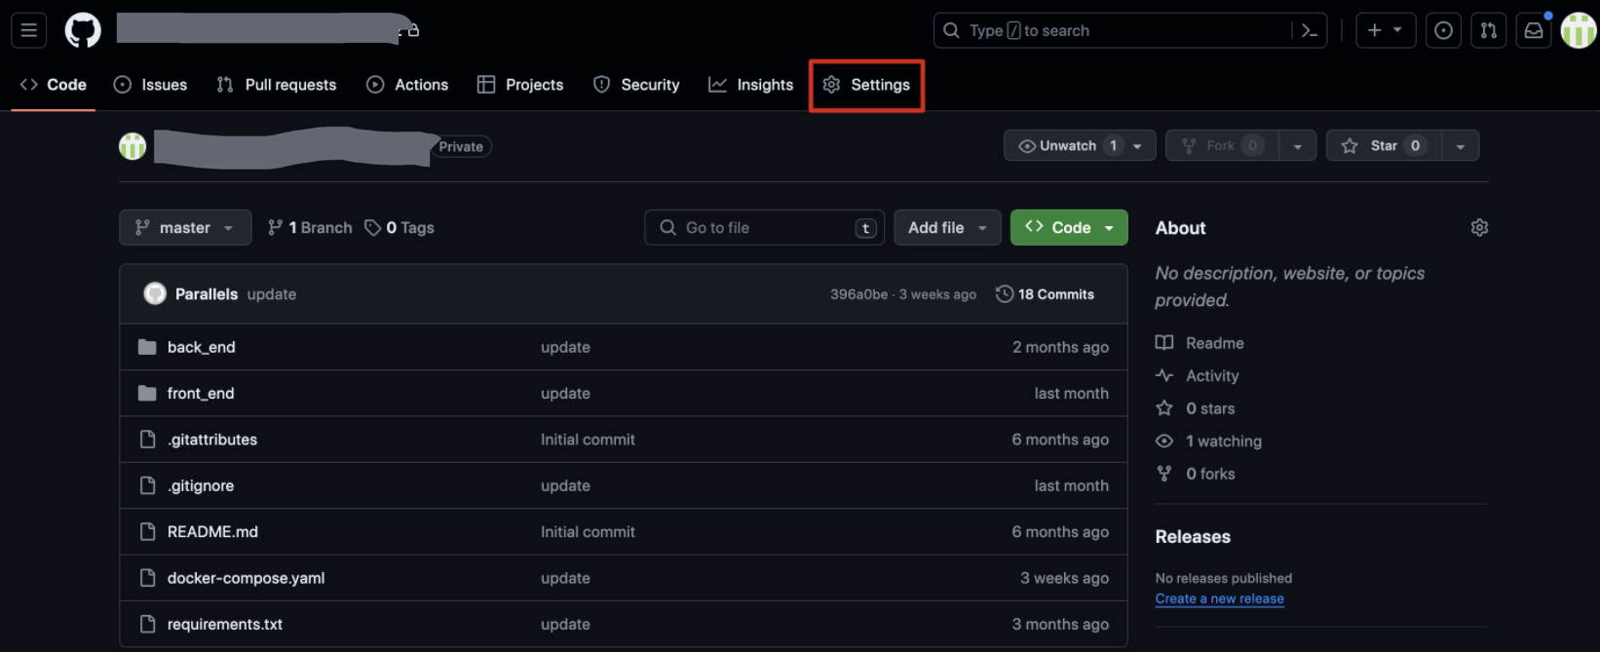Image resolution: width=1600 pixels, height=652 pixels.
Task: Toggle Unwatch for repository notifications
Action: click(x=1067, y=146)
